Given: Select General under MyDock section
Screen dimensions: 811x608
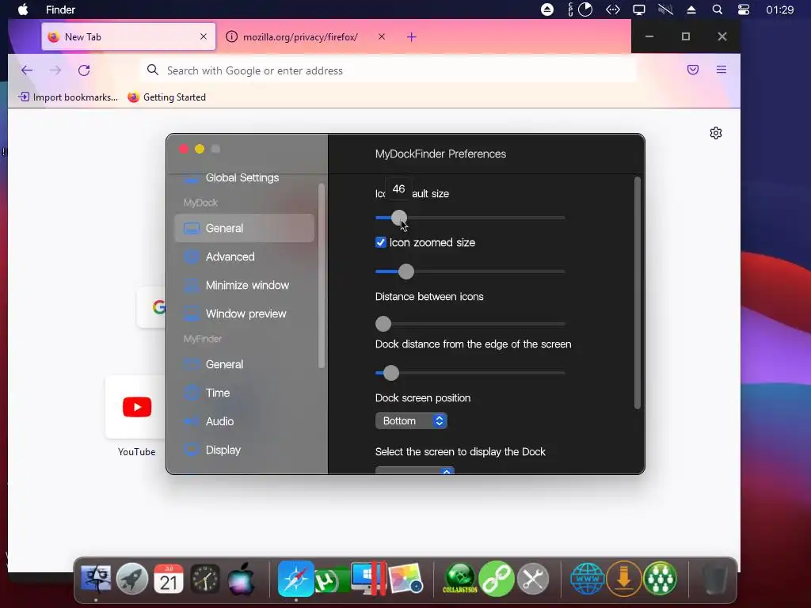Looking at the screenshot, I should [244, 228].
